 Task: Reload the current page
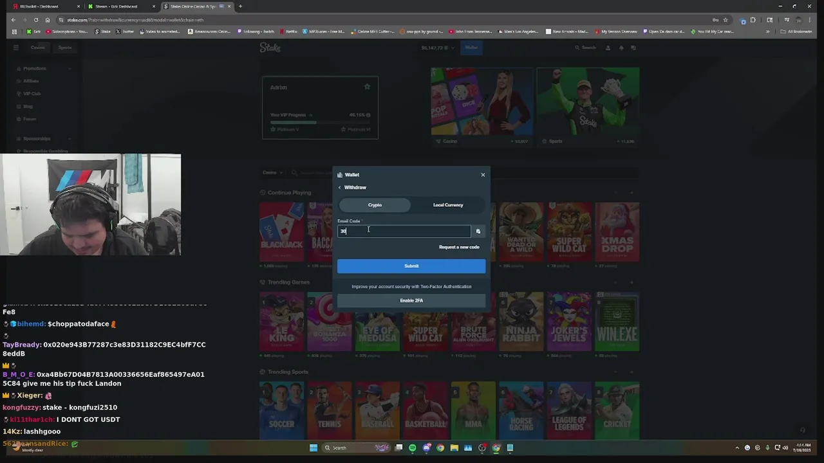point(36,20)
